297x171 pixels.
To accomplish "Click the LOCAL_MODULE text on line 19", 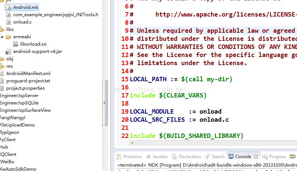I will click(x=152, y=112).
